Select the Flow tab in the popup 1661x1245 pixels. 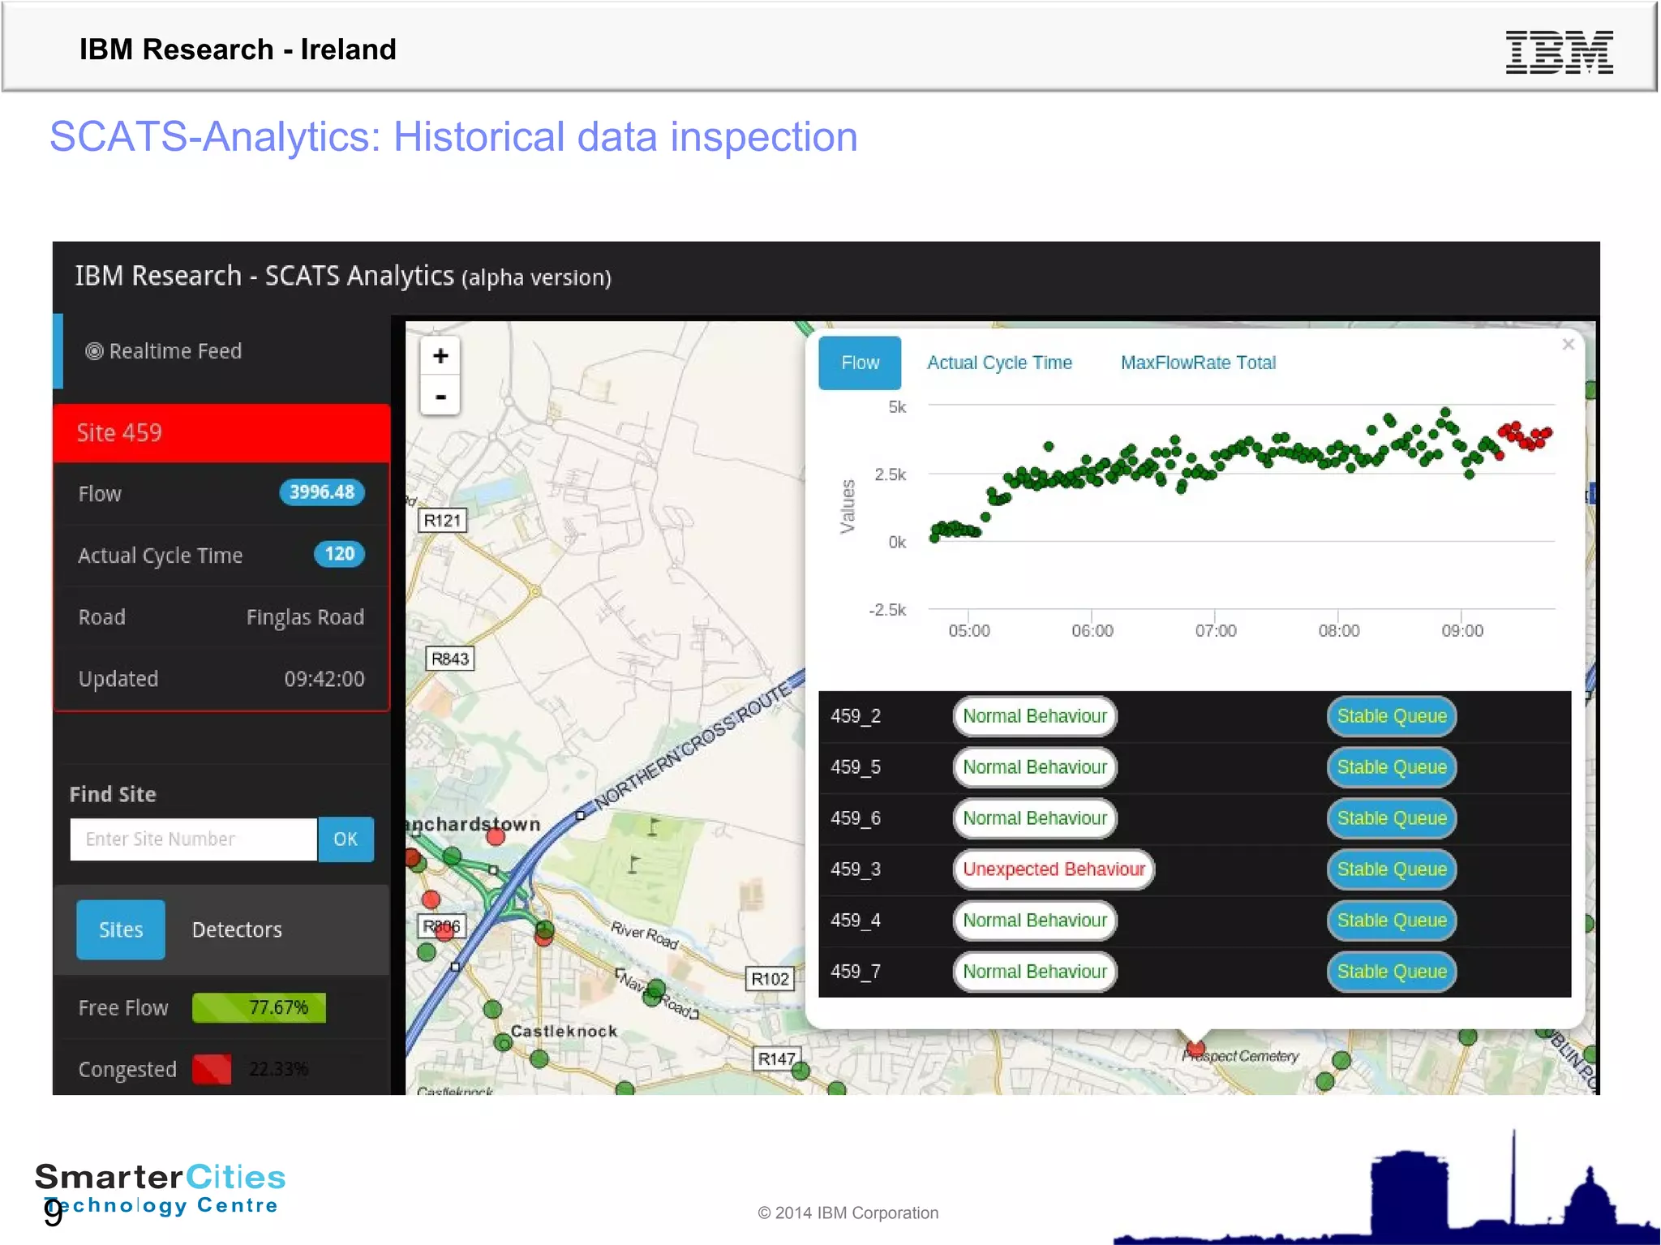pyautogui.click(x=860, y=363)
